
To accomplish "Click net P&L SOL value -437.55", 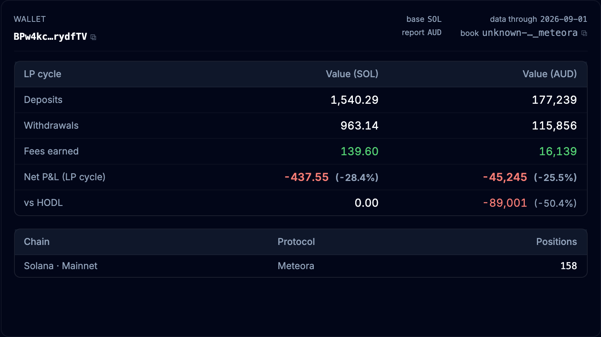I will tap(307, 177).
